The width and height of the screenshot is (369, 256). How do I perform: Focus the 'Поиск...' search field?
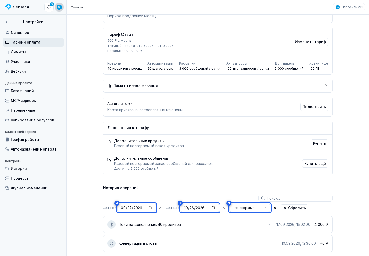(x=295, y=198)
